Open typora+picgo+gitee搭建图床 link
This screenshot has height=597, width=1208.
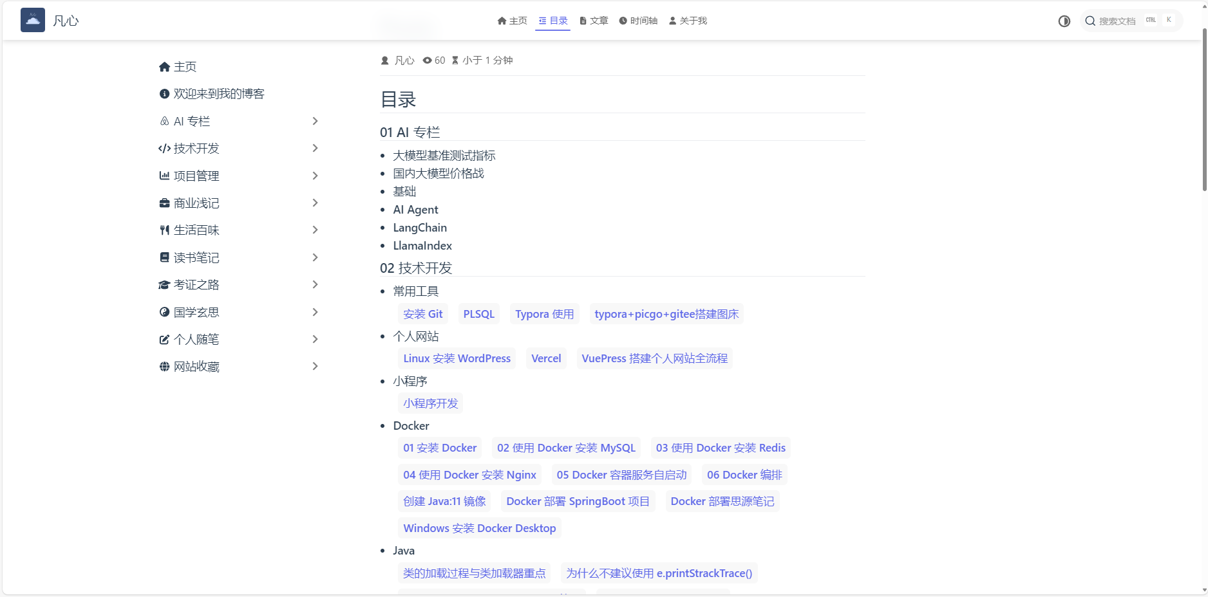click(x=666, y=314)
